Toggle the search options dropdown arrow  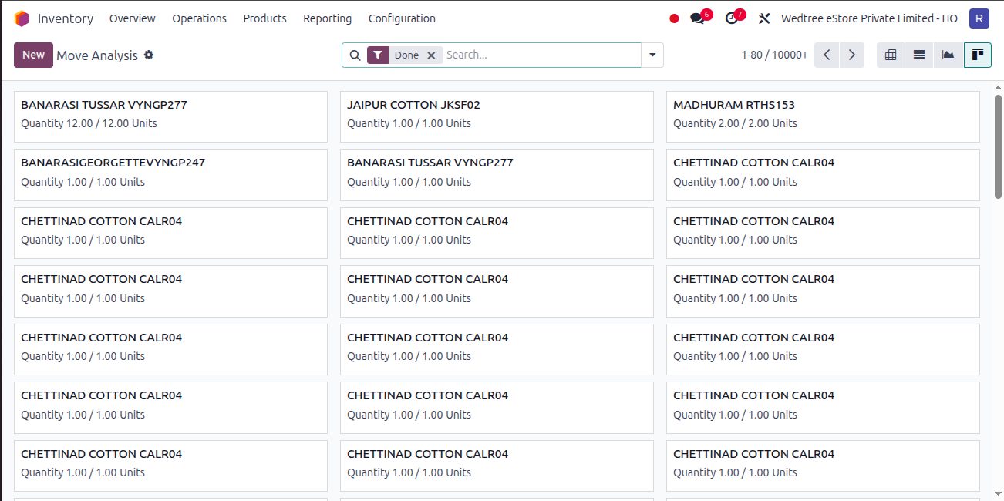(652, 55)
